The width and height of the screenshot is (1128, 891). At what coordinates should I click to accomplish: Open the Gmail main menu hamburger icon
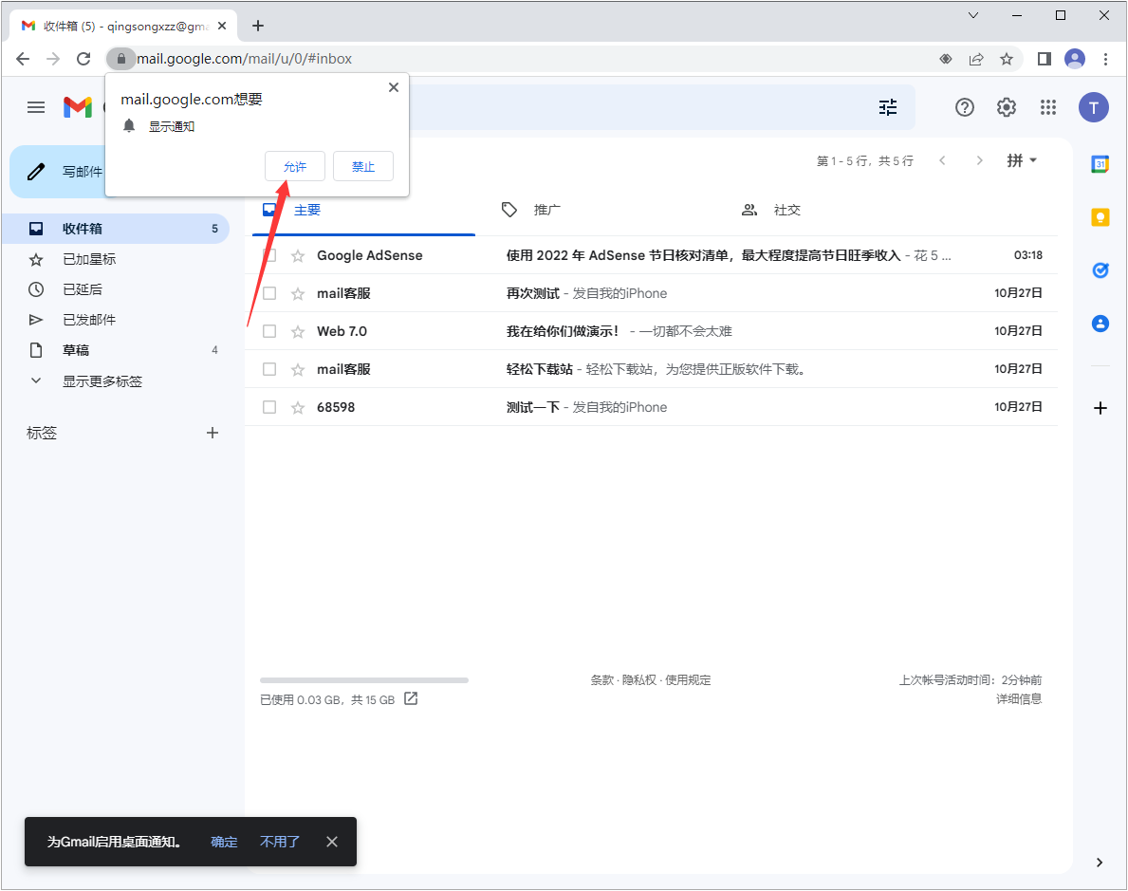(x=36, y=108)
